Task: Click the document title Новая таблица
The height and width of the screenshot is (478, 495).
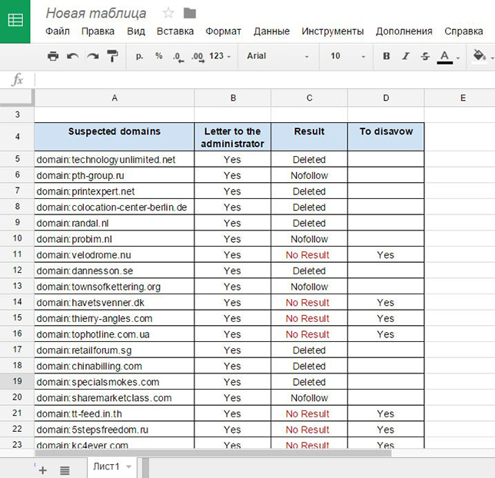Action: coord(96,13)
